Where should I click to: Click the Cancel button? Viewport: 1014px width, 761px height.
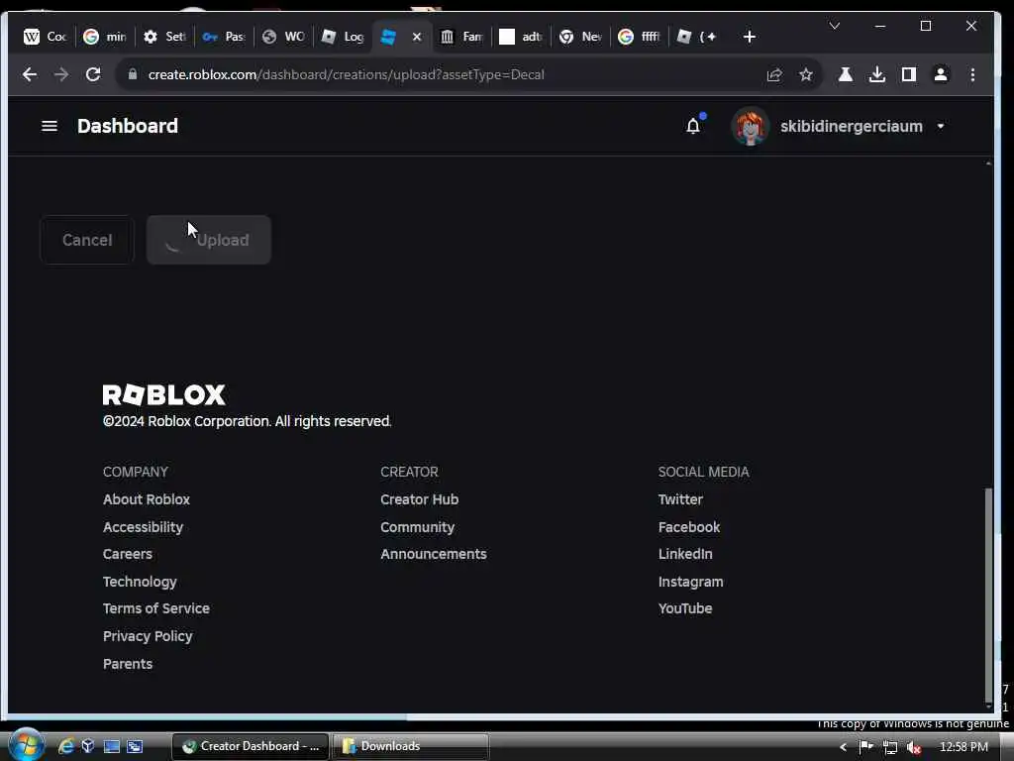(x=87, y=240)
